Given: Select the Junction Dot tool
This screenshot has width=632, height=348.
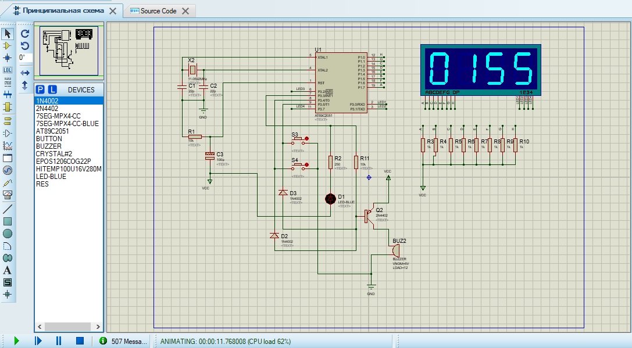Looking at the screenshot, I should point(7,58).
